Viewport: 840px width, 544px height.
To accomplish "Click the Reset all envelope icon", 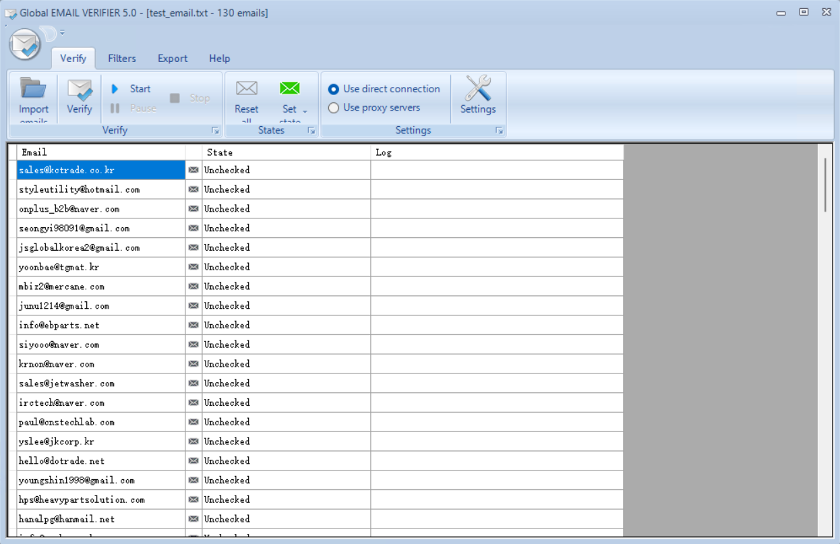I will 246,89.
